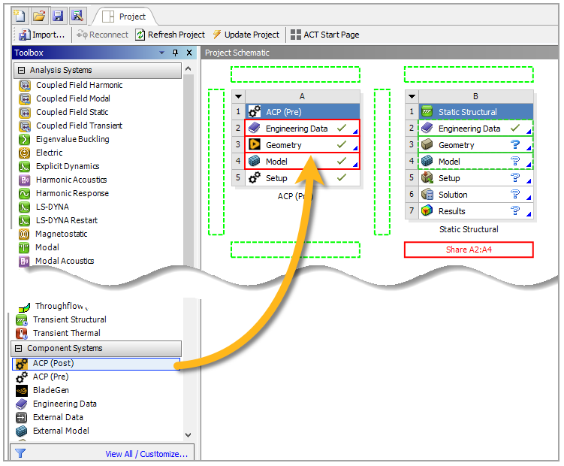Toggle the Toolbox pin icon
Image resolution: width=564 pixels, height=466 pixels.
pos(175,53)
